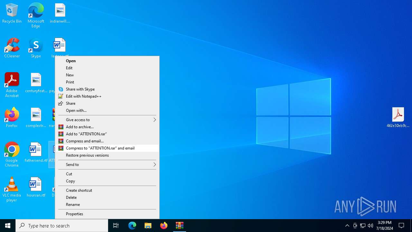Open Edge from the taskbar
This screenshot has width=412, height=232.
click(132, 226)
